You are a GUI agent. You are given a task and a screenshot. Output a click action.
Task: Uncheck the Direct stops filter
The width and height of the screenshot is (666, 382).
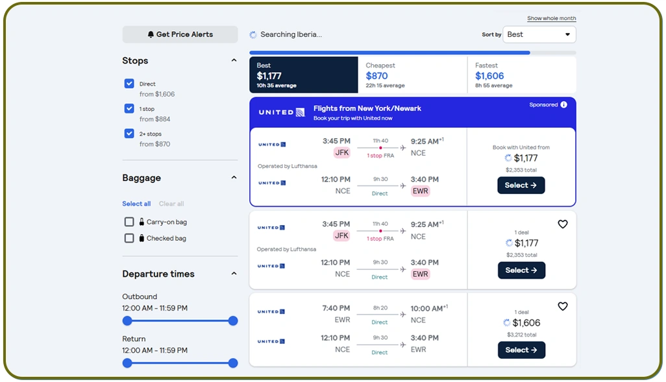(x=129, y=84)
